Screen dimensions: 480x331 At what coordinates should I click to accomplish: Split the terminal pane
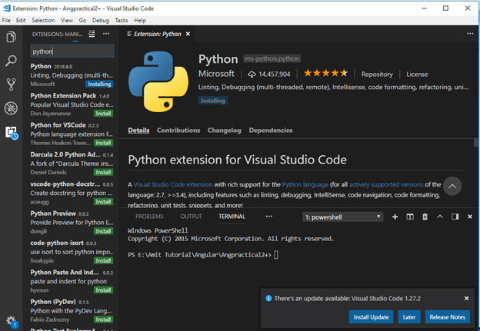[410, 217]
